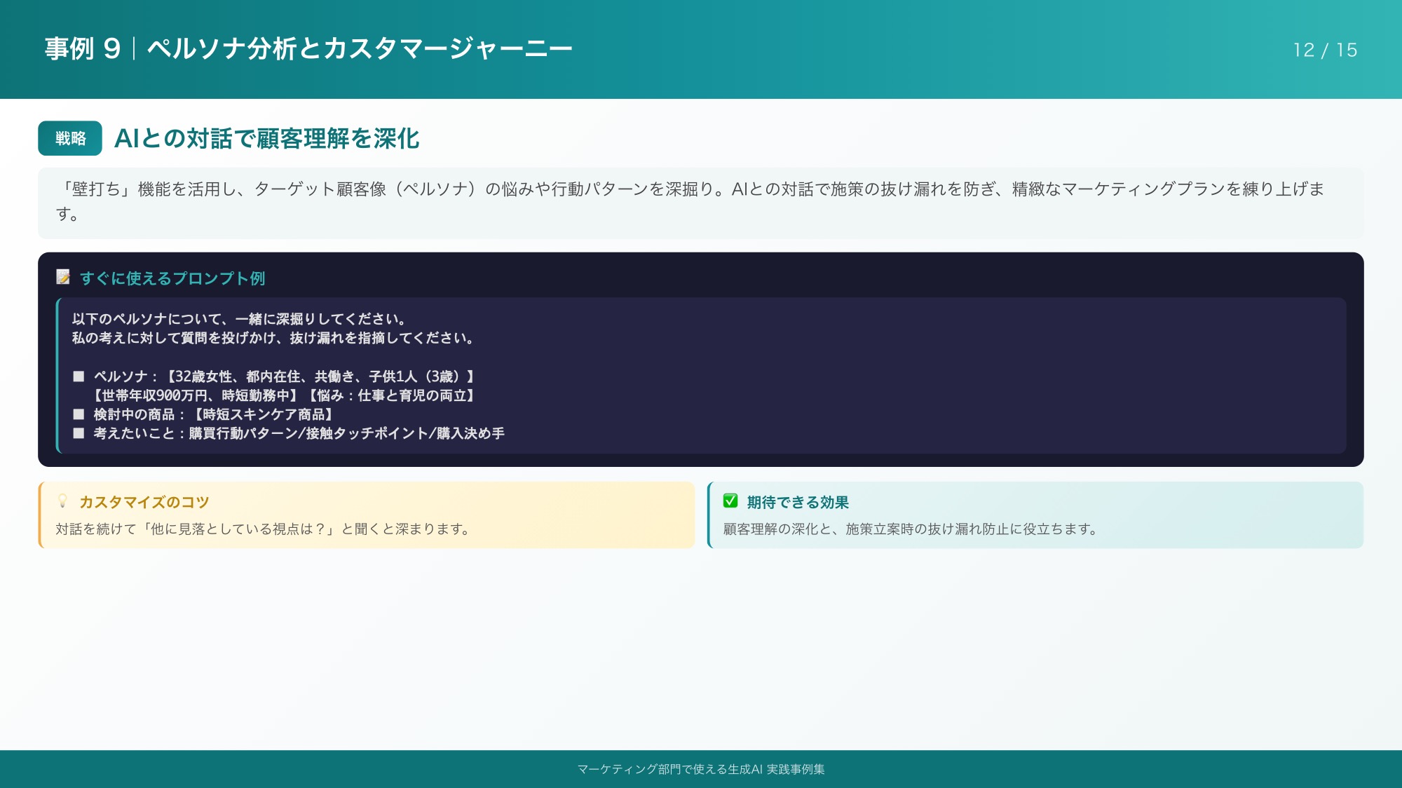Click the title 事例 9 ペルソナ分析とカスタマージャーニー
The width and height of the screenshot is (1402, 788).
pos(308,48)
